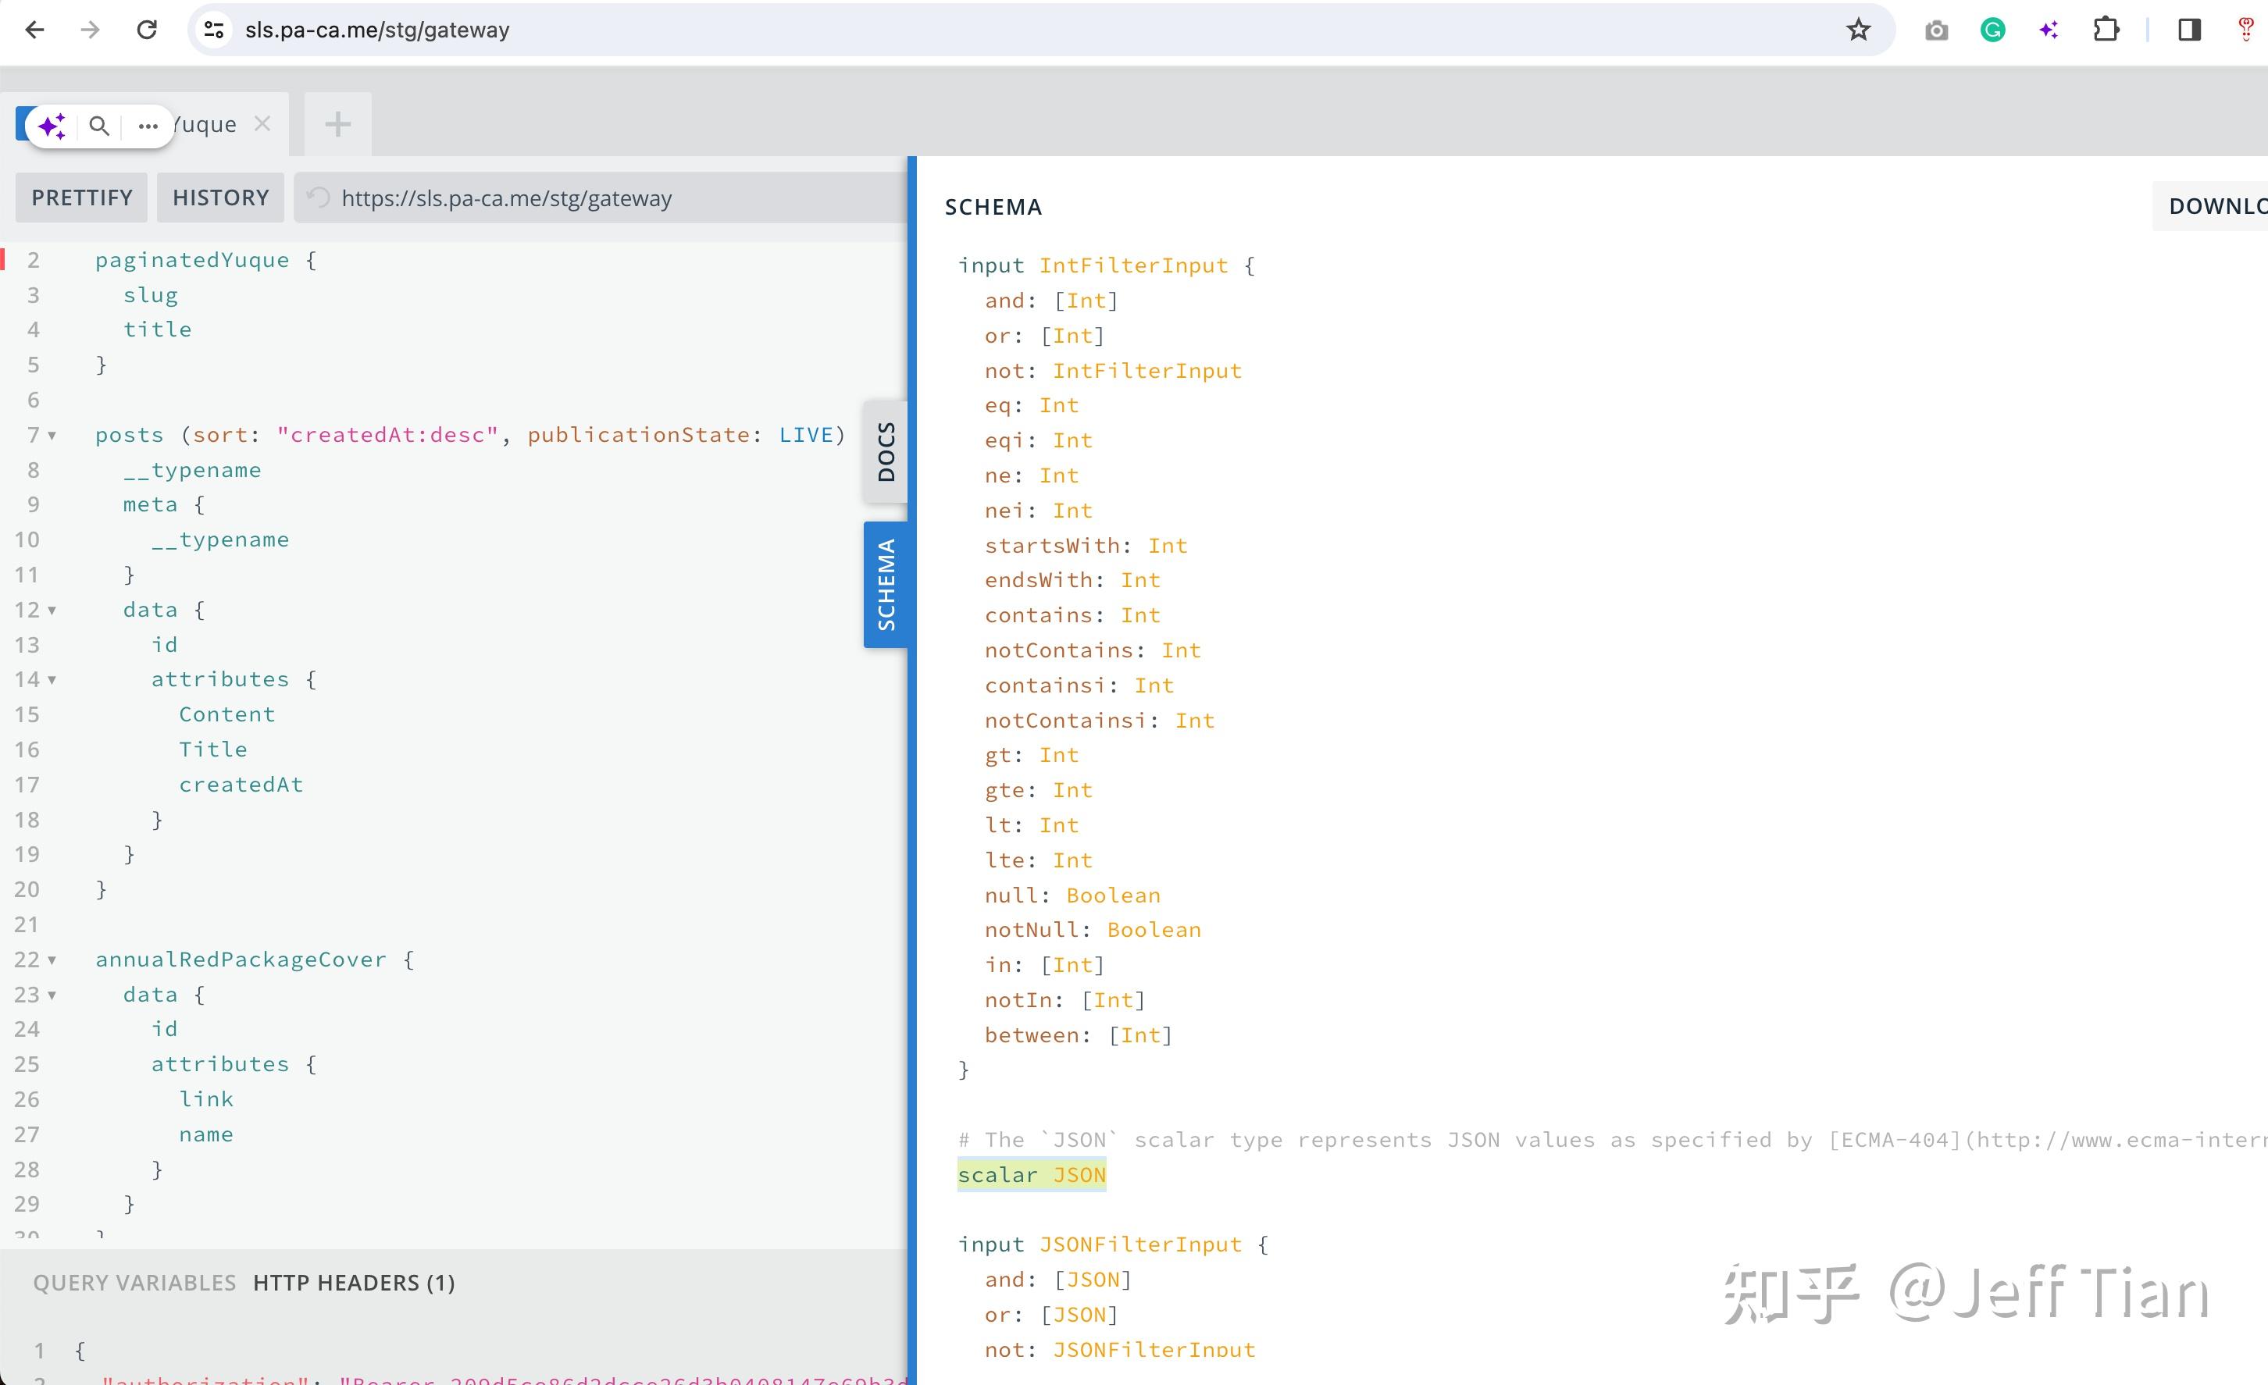The width and height of the screenshot is (2268, 1385).
Task: Reload the current page
Action: click(148, 30)
